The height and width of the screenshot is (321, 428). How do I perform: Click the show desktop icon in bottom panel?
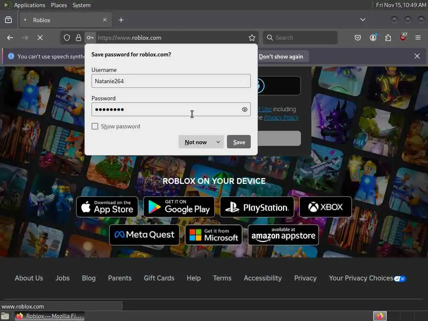(5, 316)
